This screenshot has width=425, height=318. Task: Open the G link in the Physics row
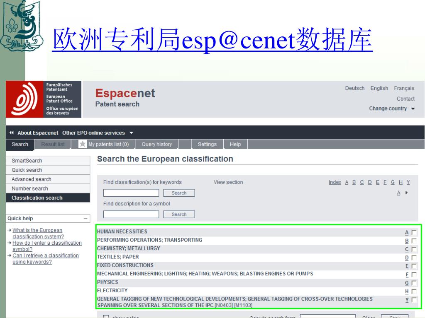click(x=407, y=283)
